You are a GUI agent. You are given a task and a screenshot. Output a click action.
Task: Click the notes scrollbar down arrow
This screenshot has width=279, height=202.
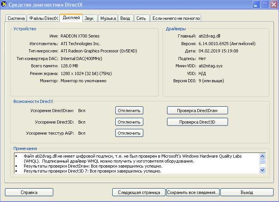click(263, 170)
